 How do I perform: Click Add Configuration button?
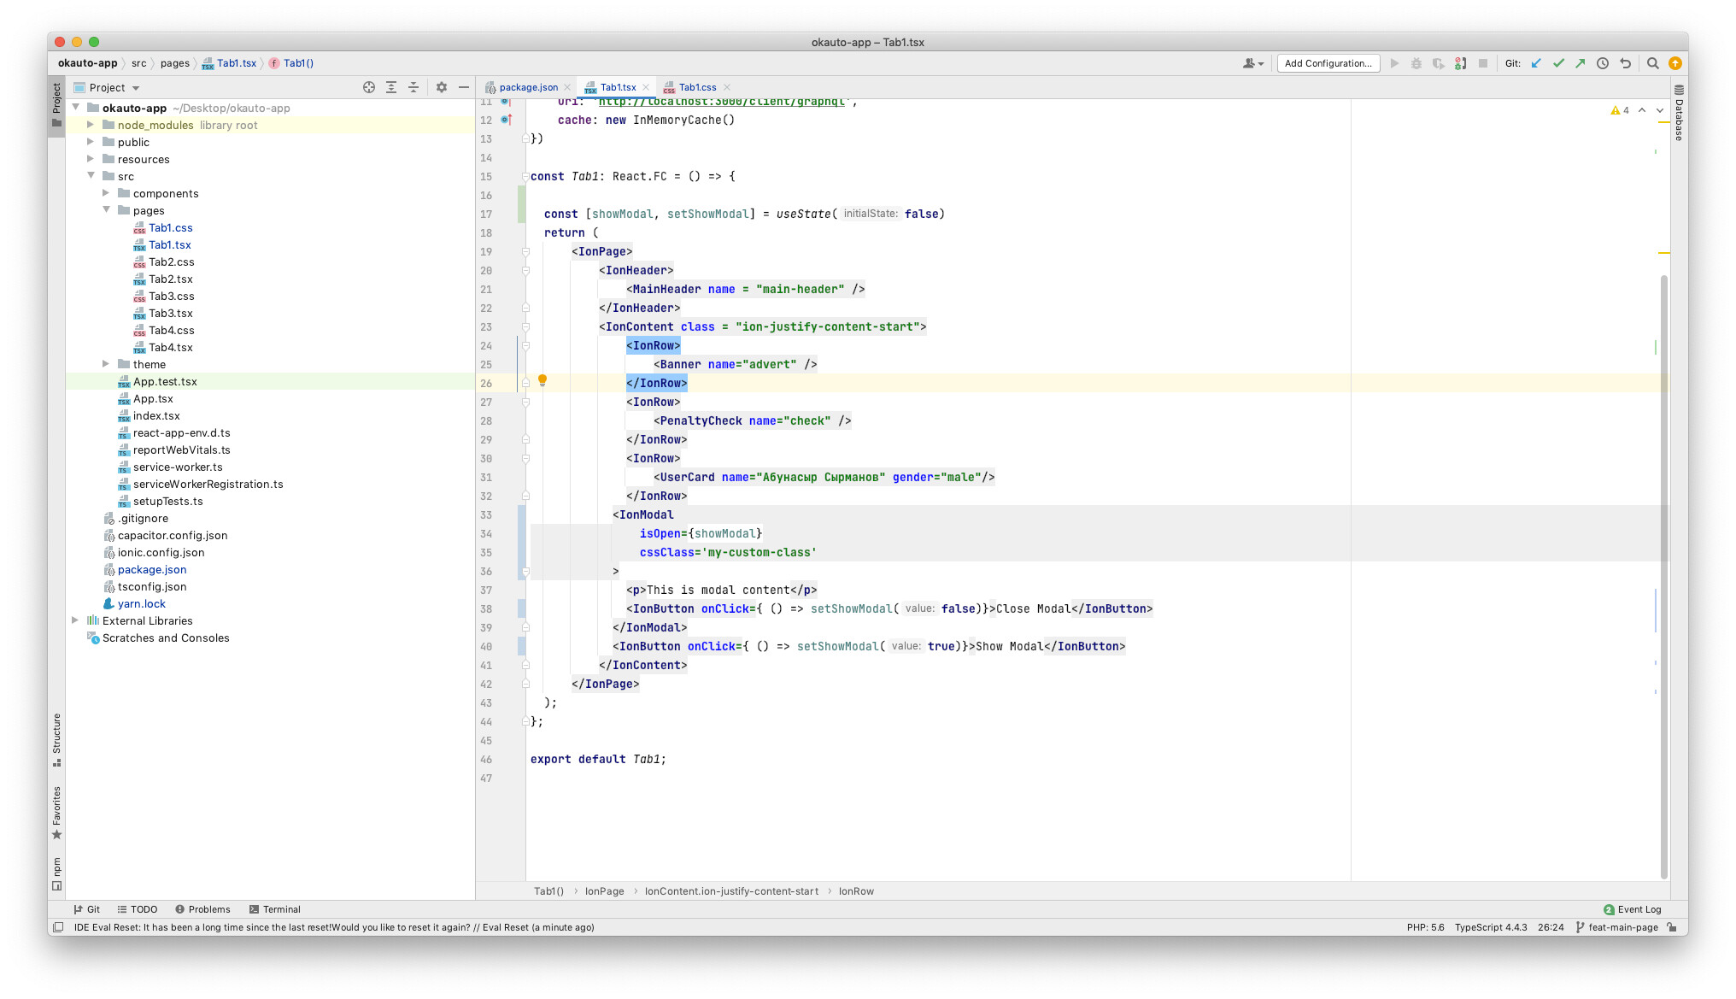(1328, 63)
